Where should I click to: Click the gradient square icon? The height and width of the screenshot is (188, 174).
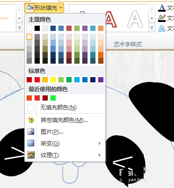click(x=31, y=143)
